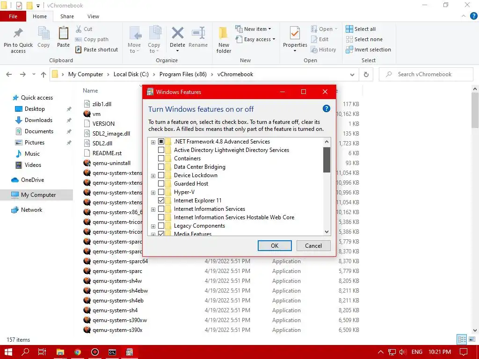
Task: Click the Copy ribbon icon
Action: coord(44,33)
